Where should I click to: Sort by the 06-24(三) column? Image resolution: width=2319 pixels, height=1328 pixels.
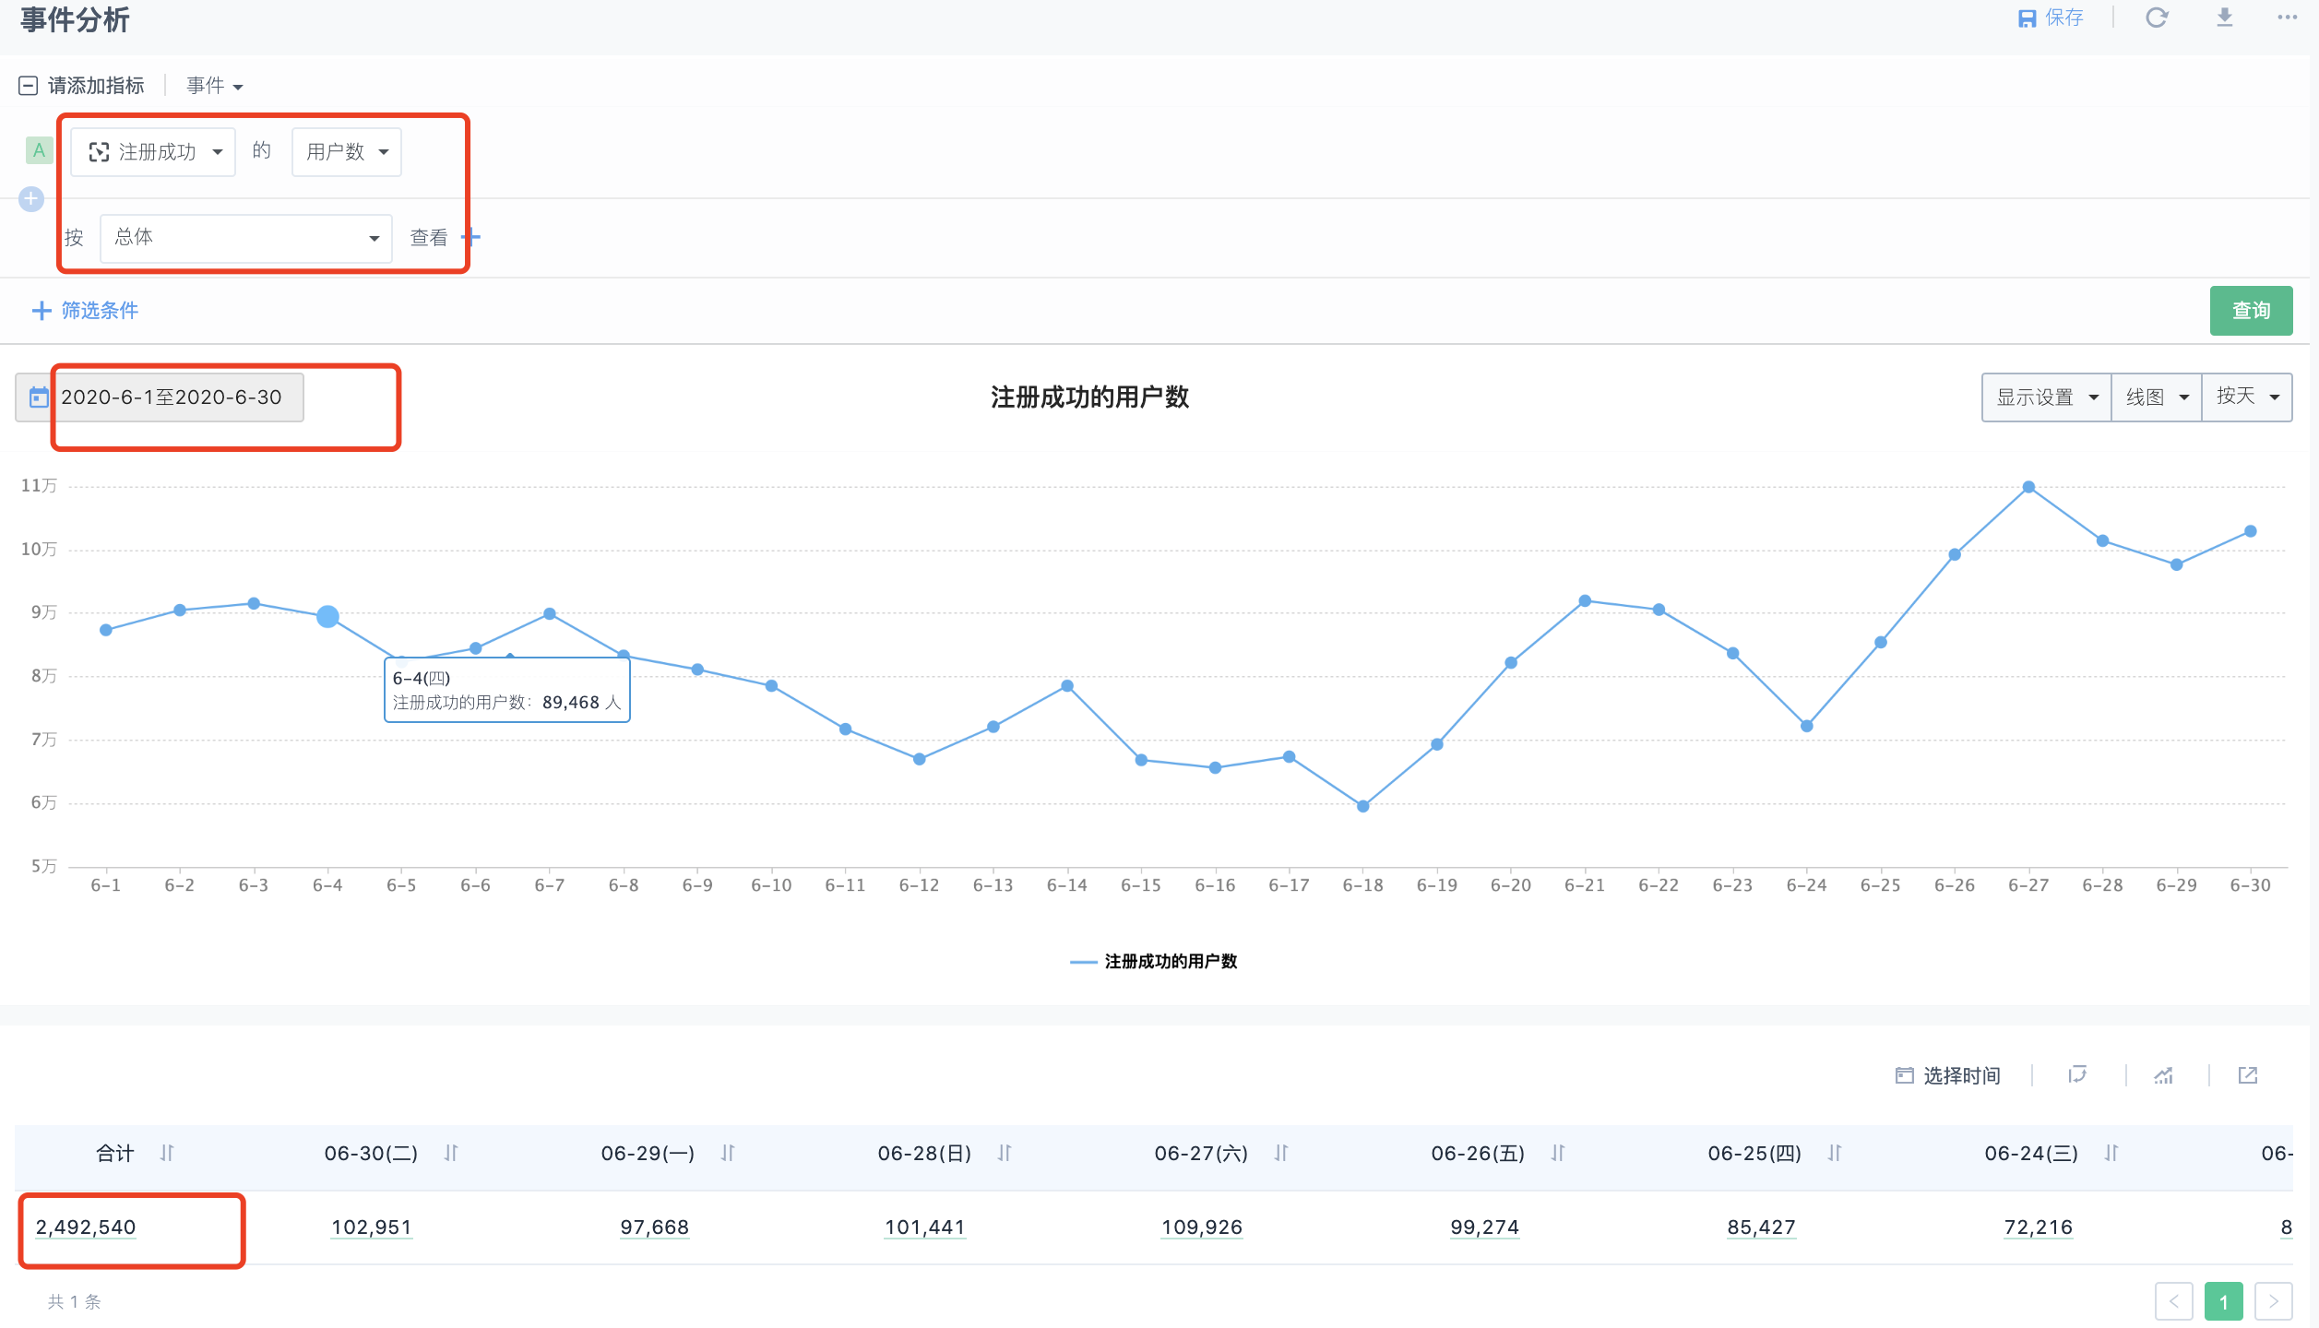coord(2111,1153)
